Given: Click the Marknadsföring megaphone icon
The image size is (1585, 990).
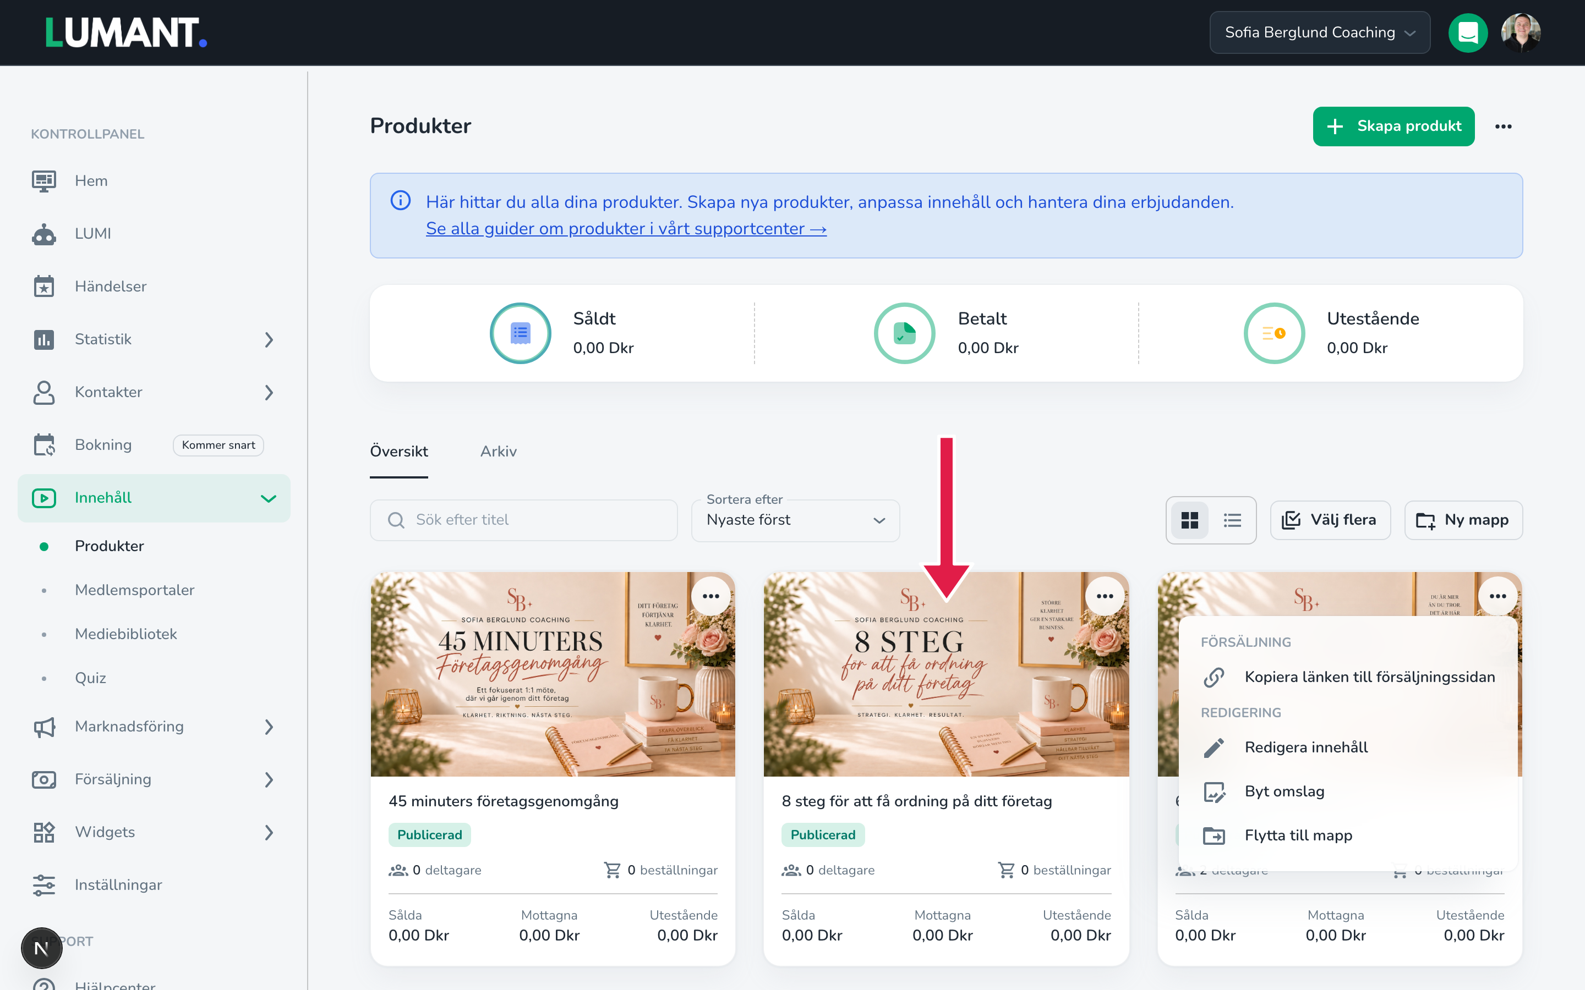Looking at the screenshot, I should tap(44, 727).
